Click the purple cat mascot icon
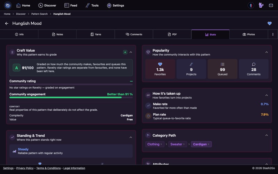The image size is (278, 174). coord(261,5)
